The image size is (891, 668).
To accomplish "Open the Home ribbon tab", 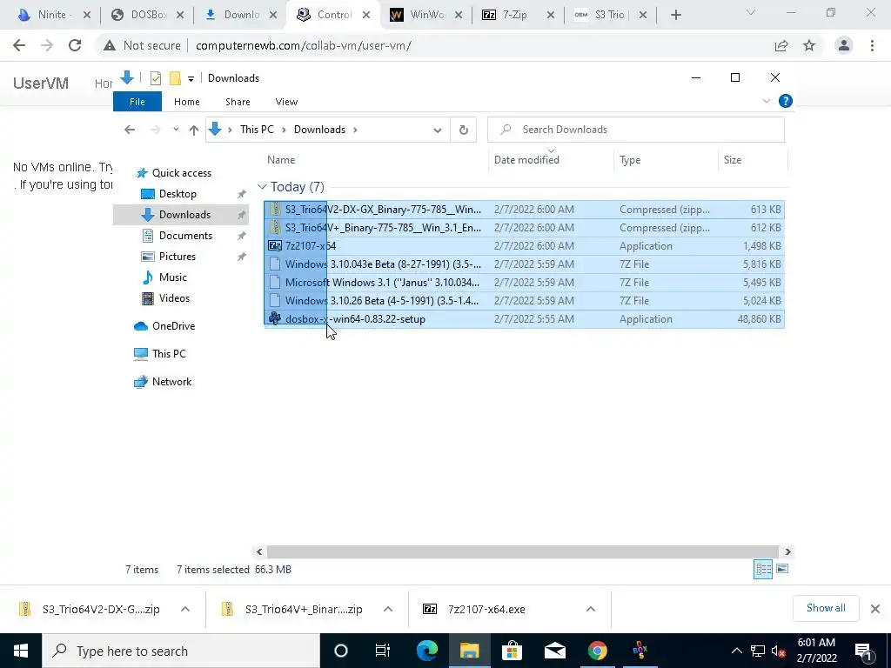I will pos(186,102).
